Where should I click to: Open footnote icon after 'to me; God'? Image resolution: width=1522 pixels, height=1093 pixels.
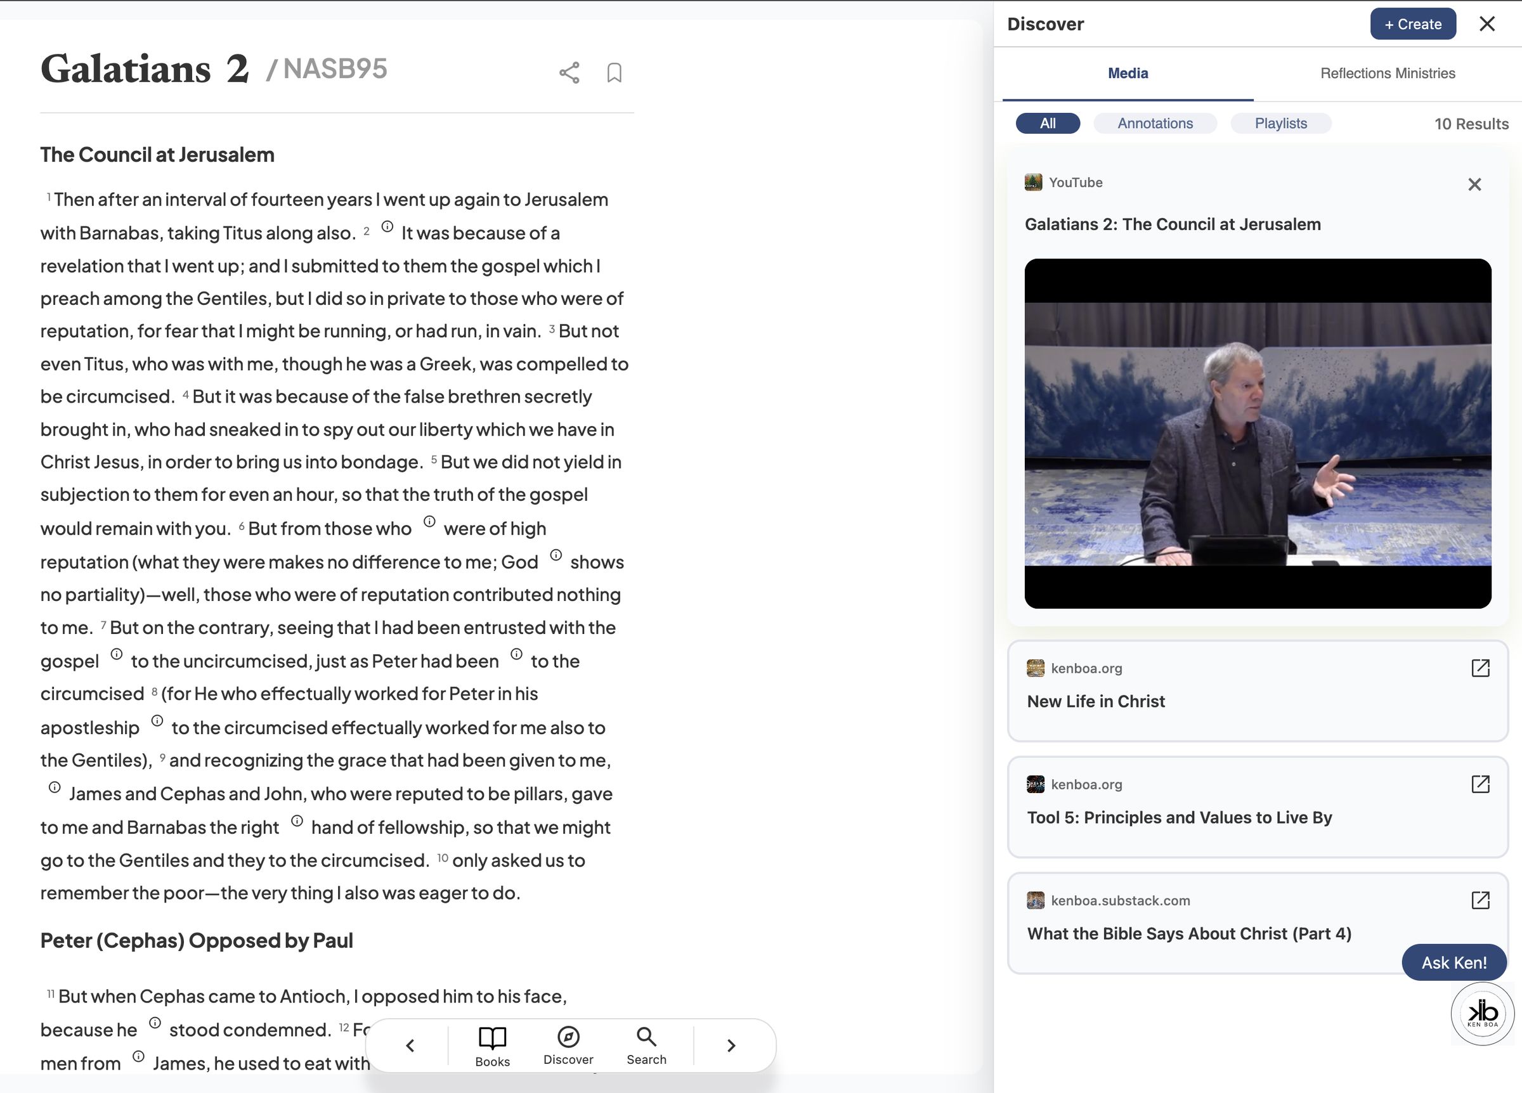point(556,555)
